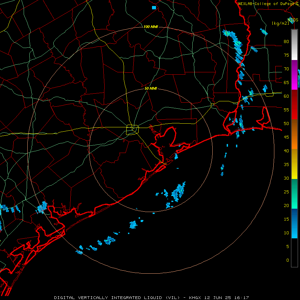Click the 25 value on the color scale
Image resolution: width=300 pixels, height=300 pixels.
tap(286, 192)
